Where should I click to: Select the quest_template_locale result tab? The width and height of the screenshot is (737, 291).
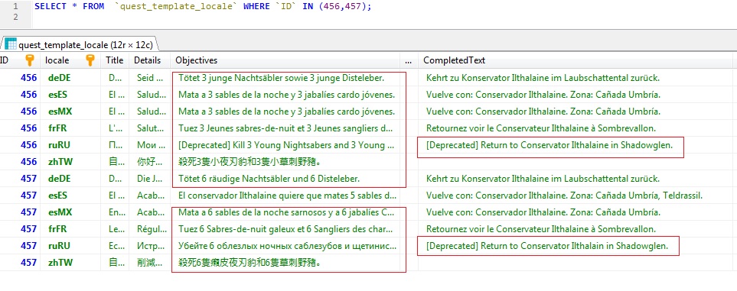click(80, 44)
